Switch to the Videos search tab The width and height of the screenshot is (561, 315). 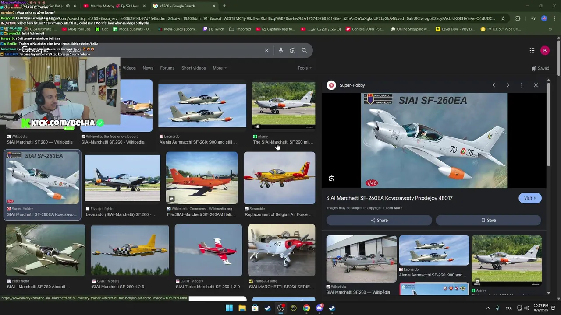(x=129, y=68)
